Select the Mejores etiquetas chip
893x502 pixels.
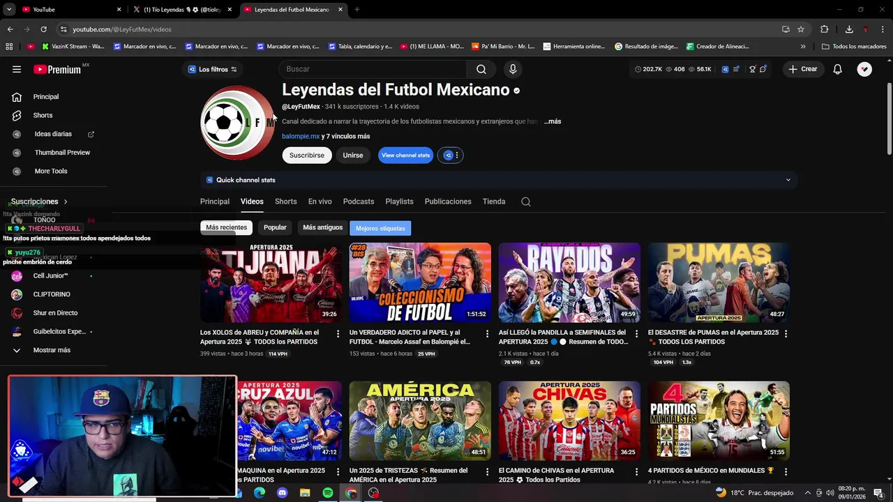click(380, 228)
